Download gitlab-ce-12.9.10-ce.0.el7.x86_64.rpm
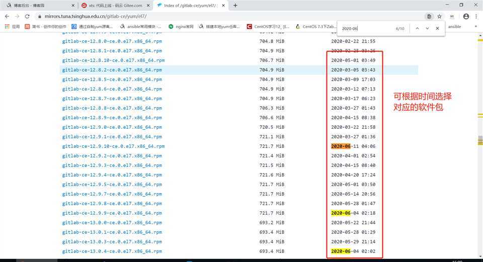483x262 pixels. tap(113, 146)
